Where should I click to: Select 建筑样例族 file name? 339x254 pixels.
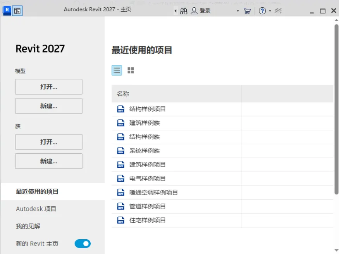145,123
